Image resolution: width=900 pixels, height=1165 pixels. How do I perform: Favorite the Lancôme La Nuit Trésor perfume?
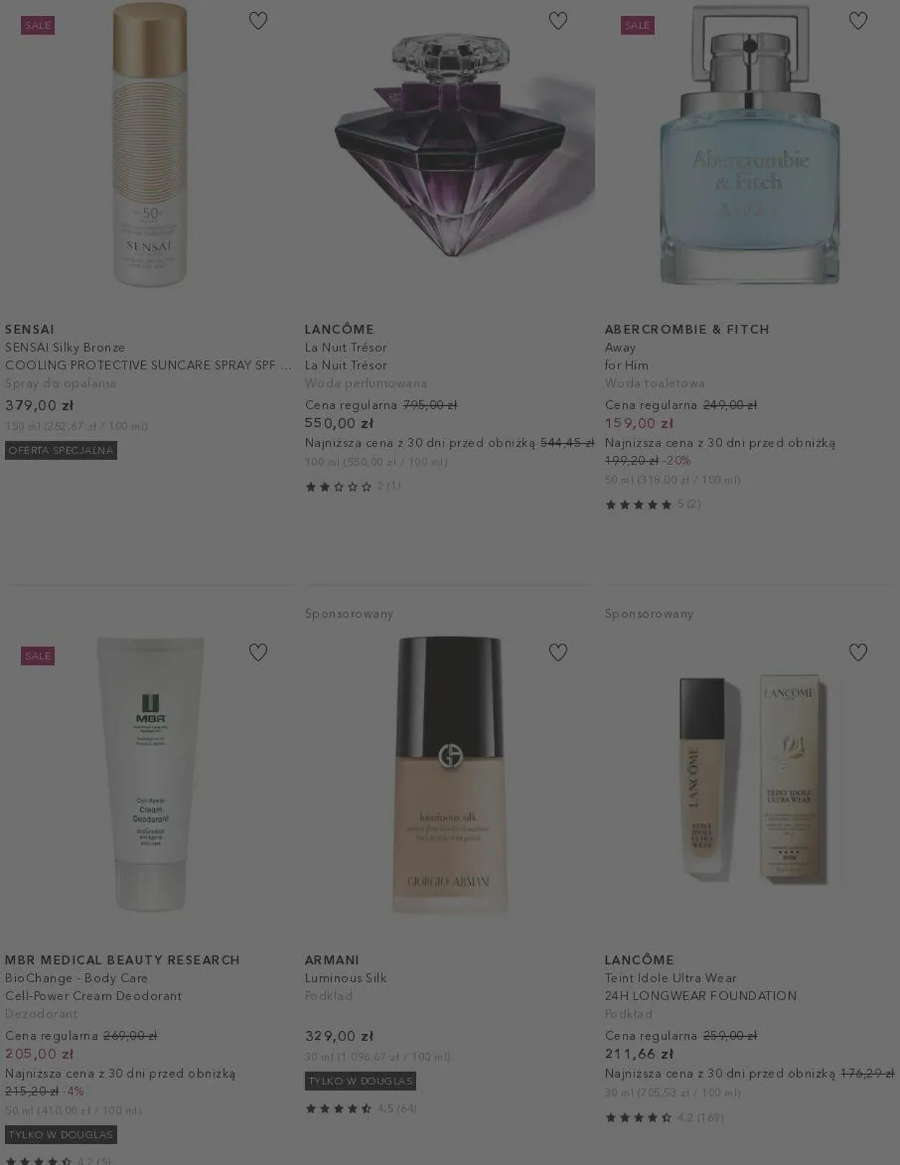click(558, 21)
